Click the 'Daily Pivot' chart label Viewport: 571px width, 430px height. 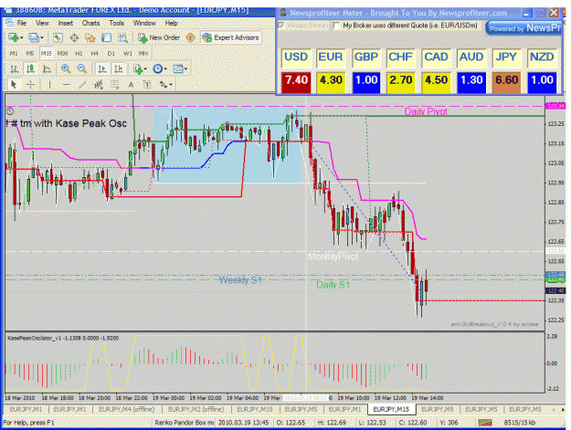[x=426, y=111]
